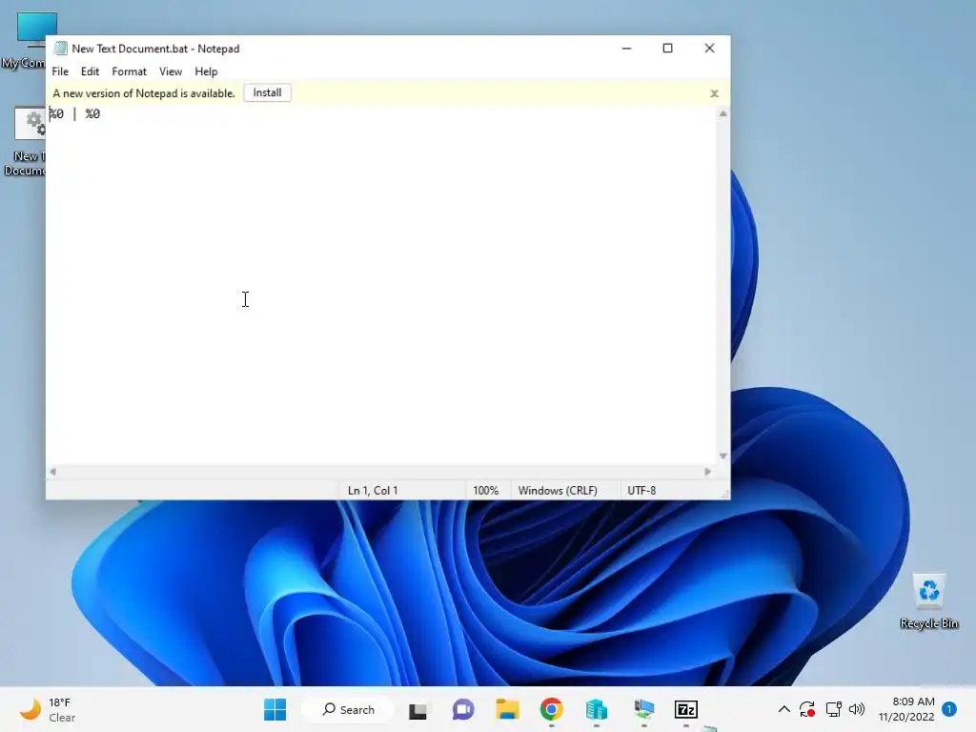
Task: Click the Ln 1, Col 1 status entry
Action: coord(373,491)
